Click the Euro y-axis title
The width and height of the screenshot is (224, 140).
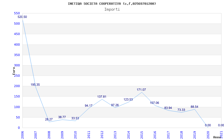pyautogui.click(x=14, y=71)
